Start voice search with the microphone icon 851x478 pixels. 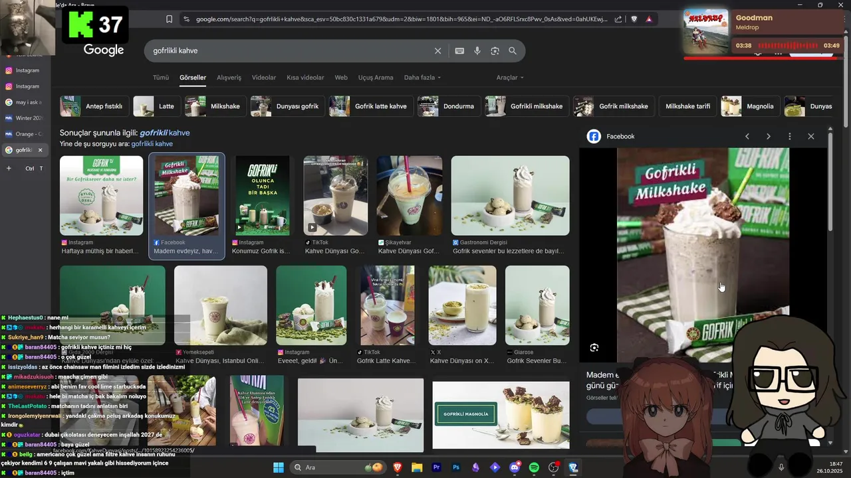[x=477, y=50]
